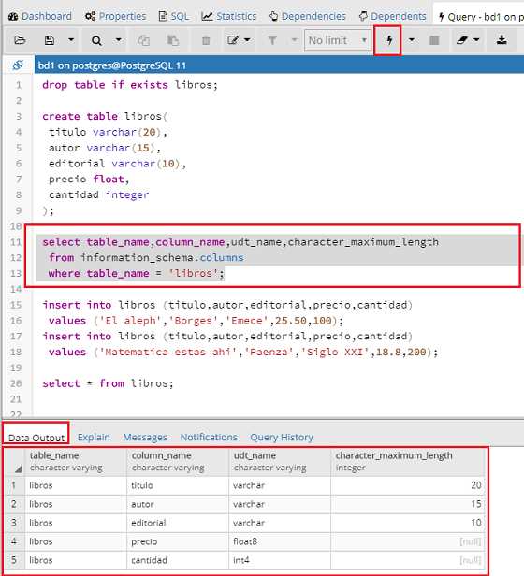Switch to the Dashboard tab

[40, 16]
